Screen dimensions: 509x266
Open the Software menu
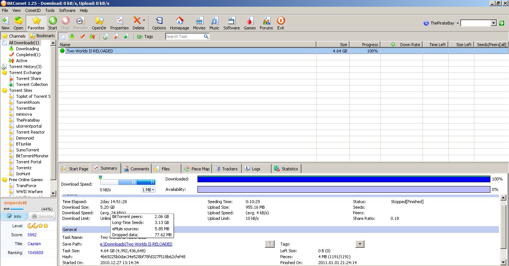(x=67, y=10)
